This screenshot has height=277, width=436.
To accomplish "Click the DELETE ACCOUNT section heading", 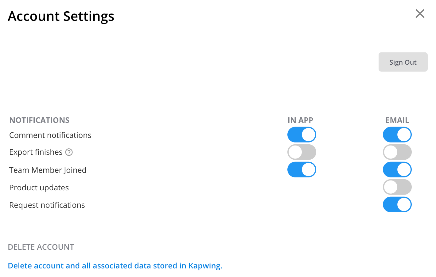I will coord(41,247).
